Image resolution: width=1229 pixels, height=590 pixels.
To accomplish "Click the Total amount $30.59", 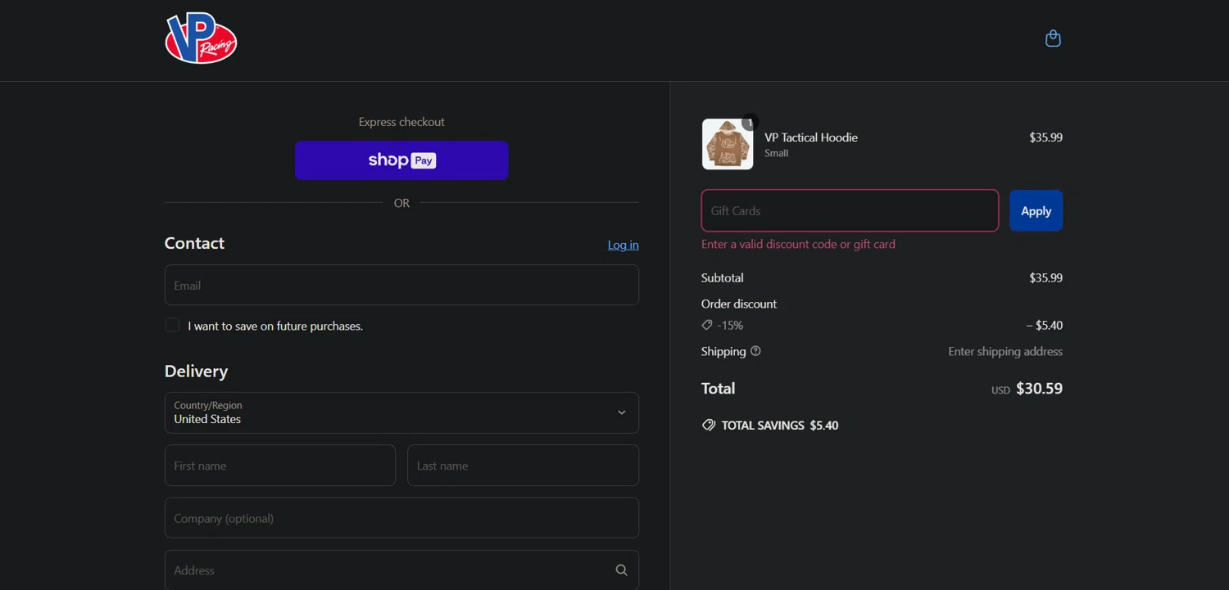I will pyautogui.click(x=1039, y=389).
